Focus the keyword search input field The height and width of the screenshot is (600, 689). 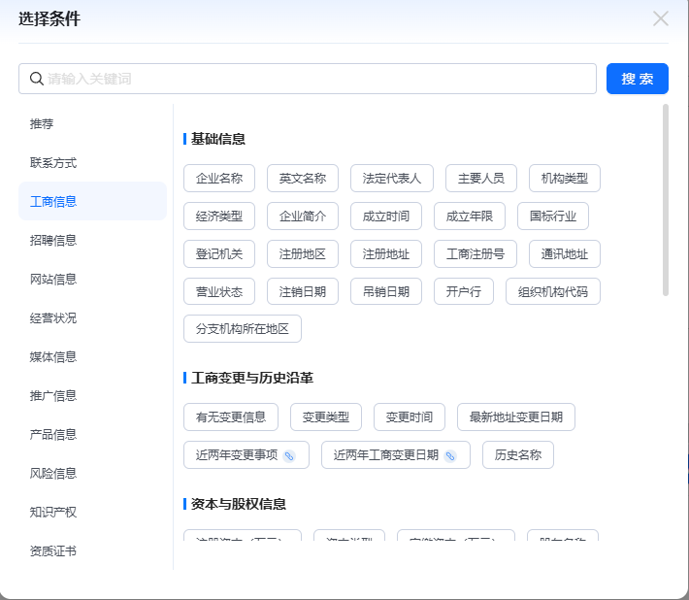pos(308,79)
